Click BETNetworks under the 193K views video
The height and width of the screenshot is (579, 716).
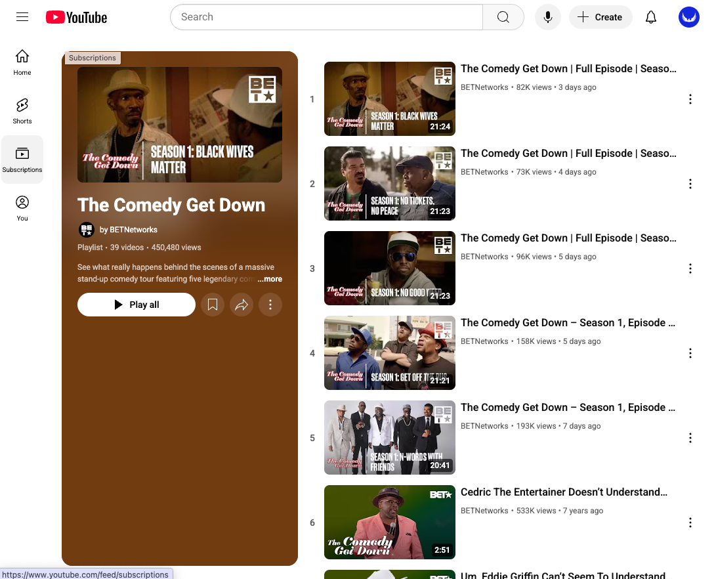pos(484,426)
